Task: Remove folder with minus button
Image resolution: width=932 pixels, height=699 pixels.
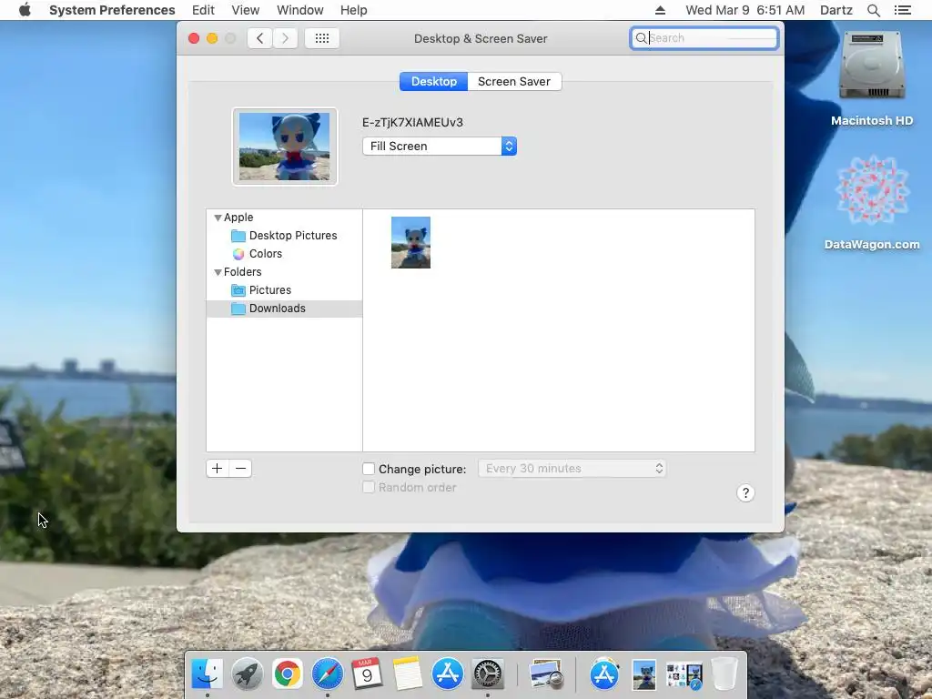Action: pos(240,469)
